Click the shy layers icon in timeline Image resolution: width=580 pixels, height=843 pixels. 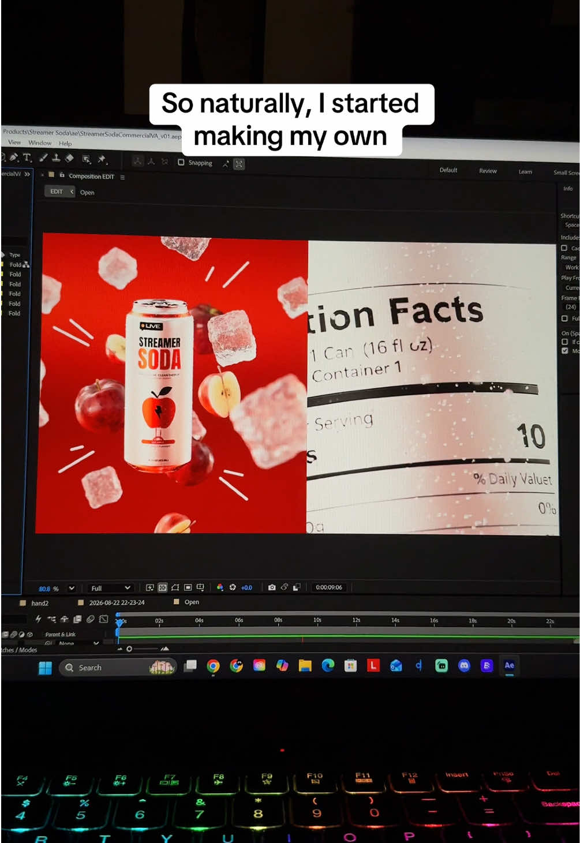click(x=64, y=619)
